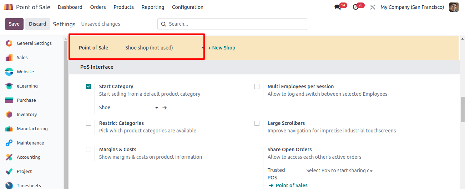This screenshot has width=465, height=189.
Task: Click the Project sidebar icon
Action: pos(9,171)
